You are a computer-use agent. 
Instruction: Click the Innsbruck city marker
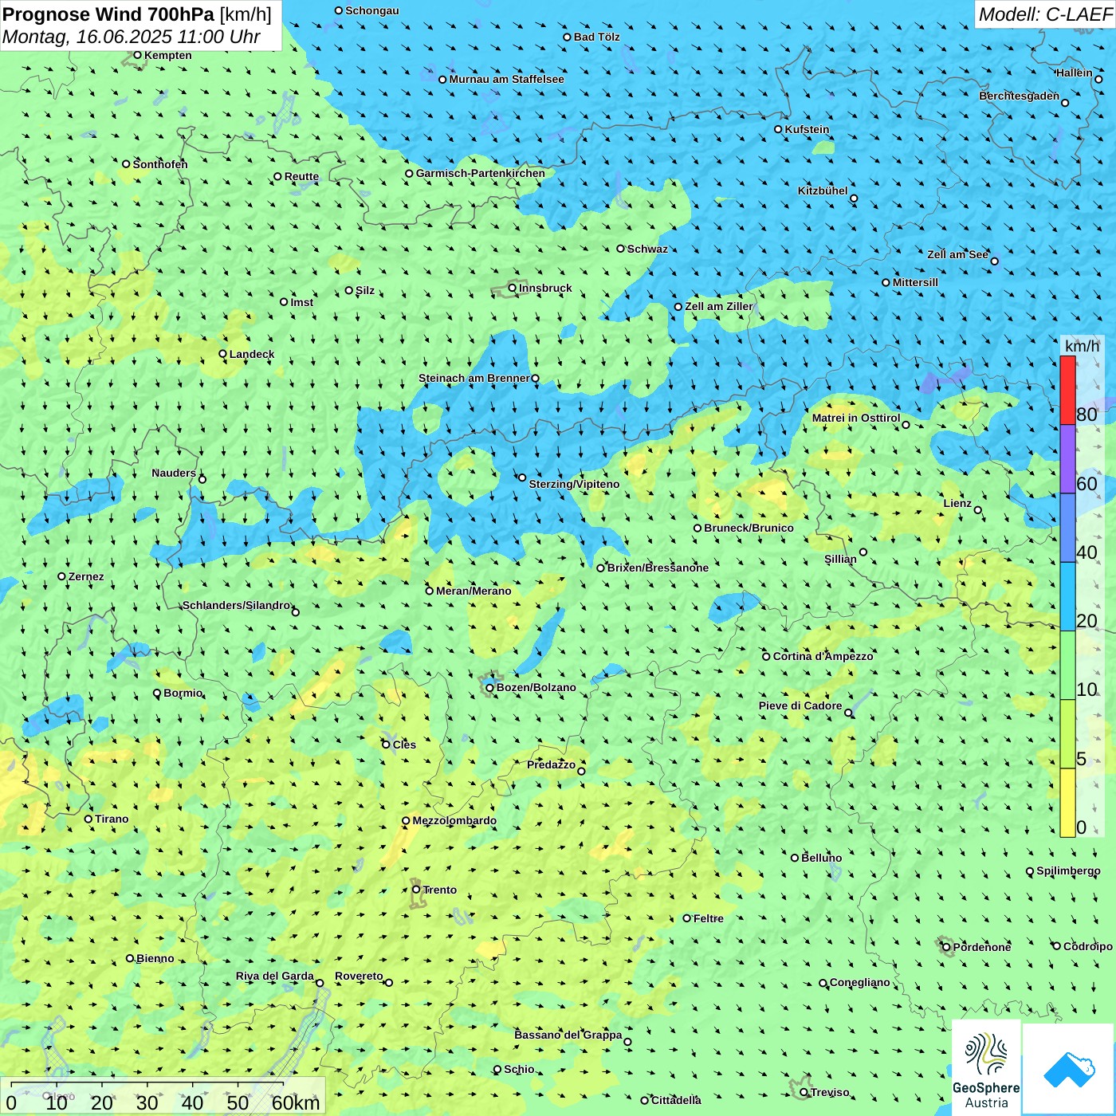click(513, 288)
